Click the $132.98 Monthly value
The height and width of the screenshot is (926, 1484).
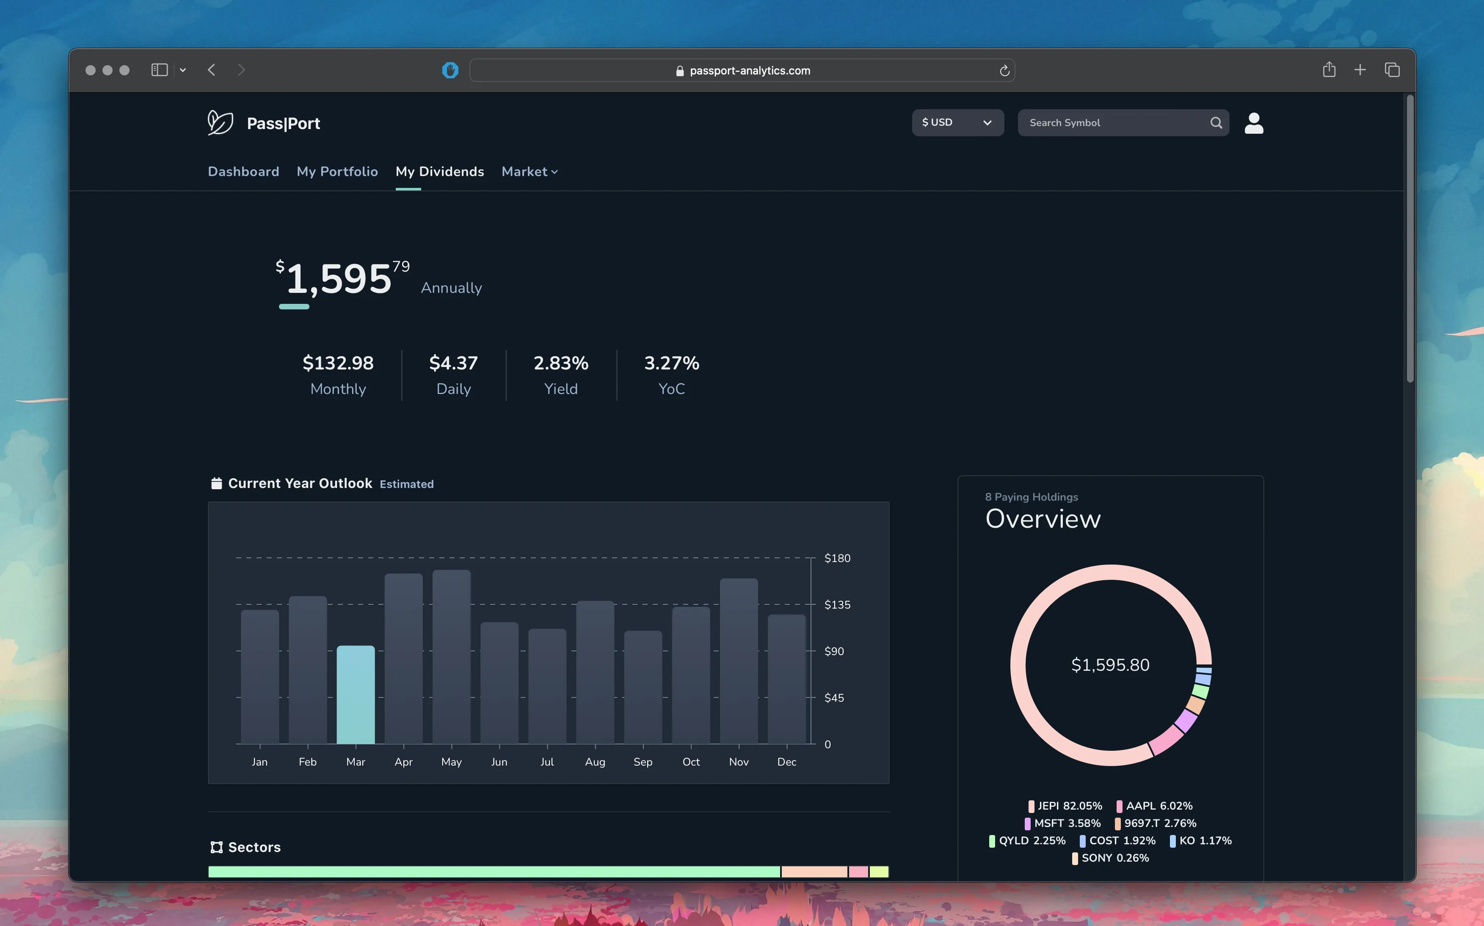point(338,363)
